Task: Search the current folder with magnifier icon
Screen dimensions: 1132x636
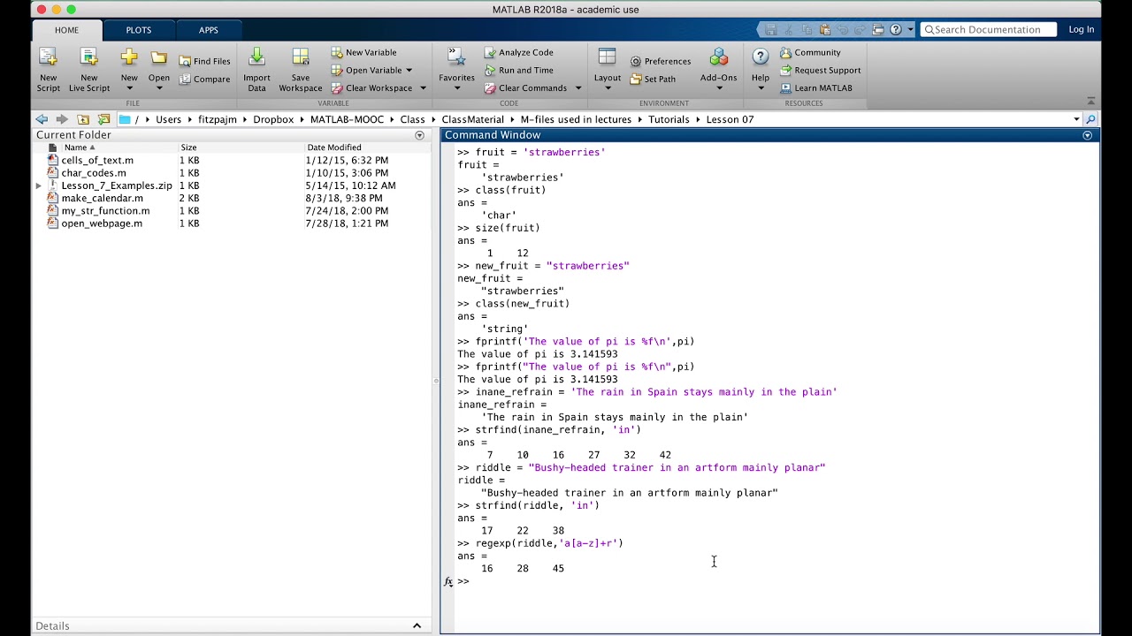Action: click(x=1090, y=119)
